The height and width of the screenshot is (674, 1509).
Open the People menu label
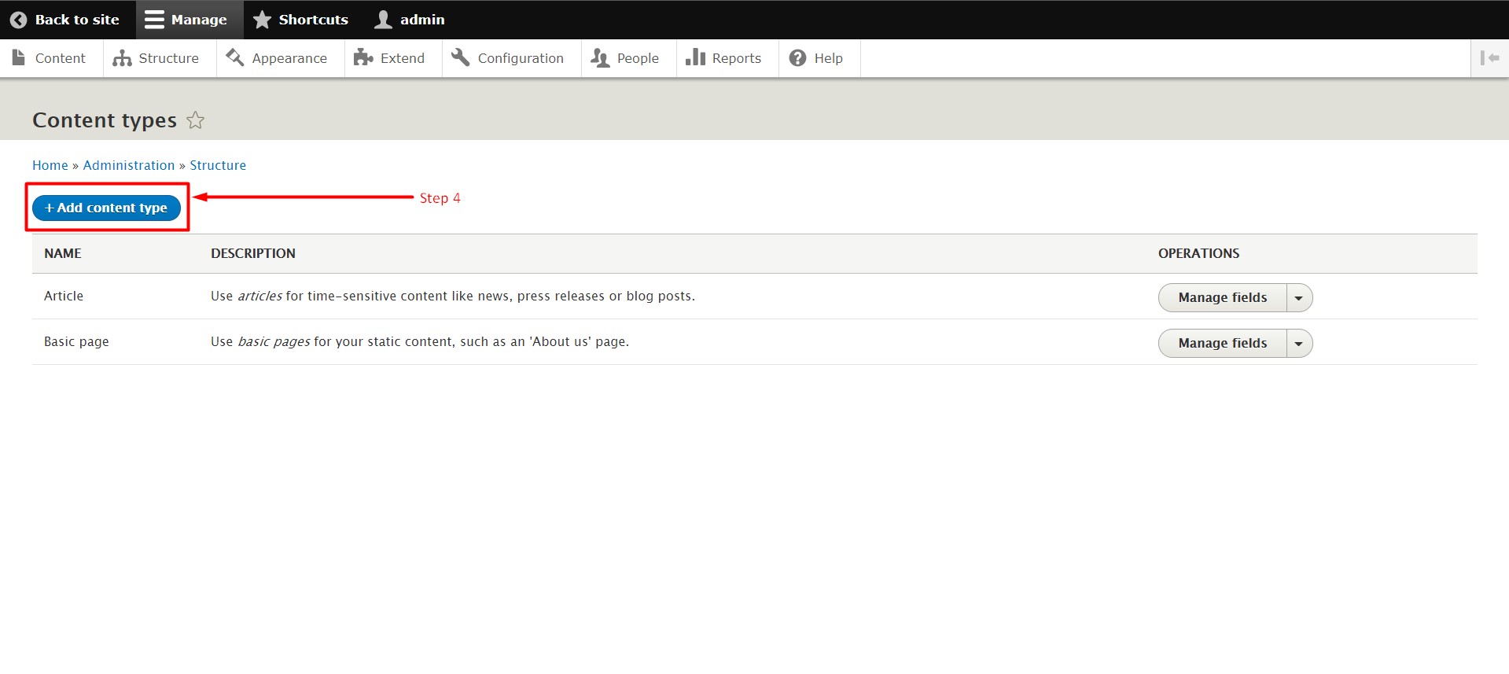(x=638, y=58)
